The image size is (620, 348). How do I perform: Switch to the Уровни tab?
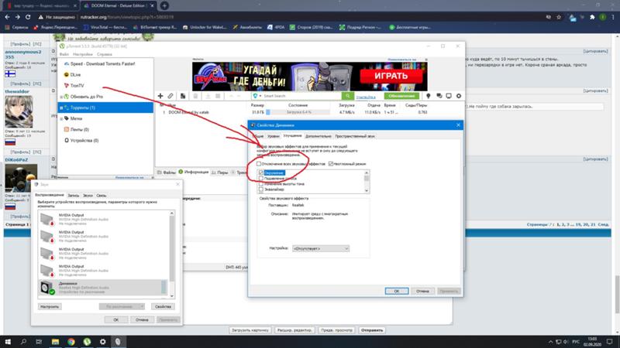point(274,136)
